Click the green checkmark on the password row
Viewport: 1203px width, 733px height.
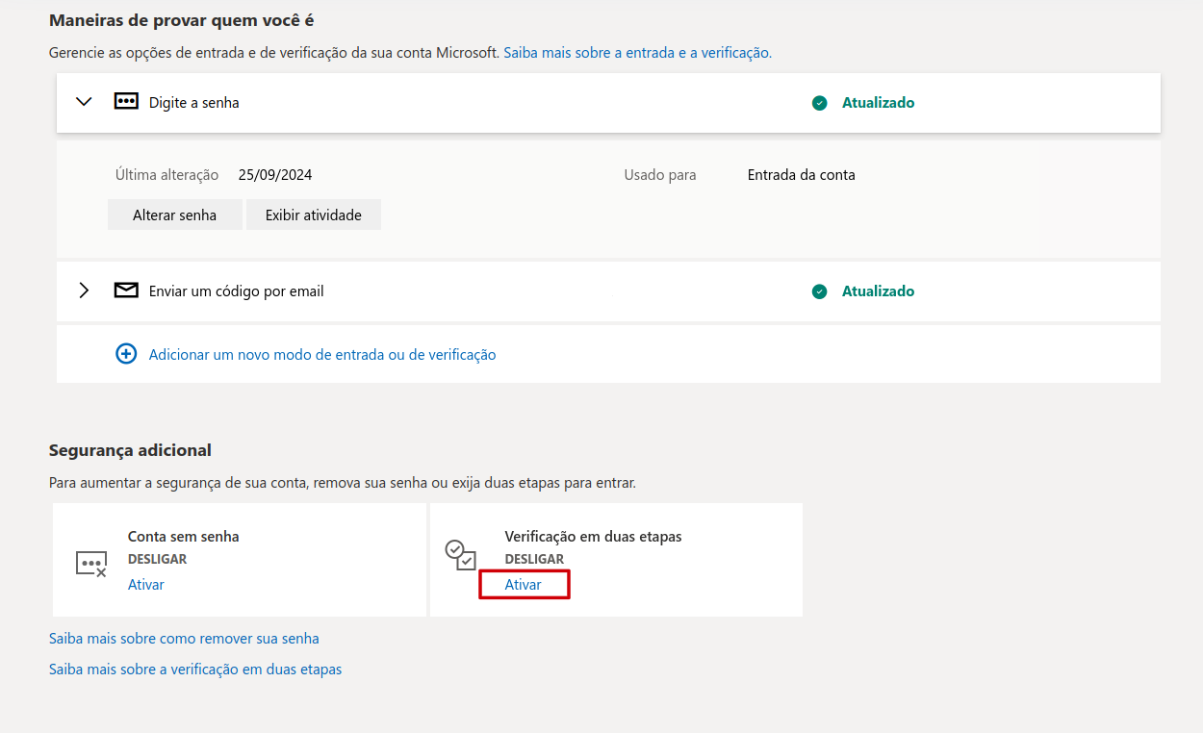pos(819,103)
